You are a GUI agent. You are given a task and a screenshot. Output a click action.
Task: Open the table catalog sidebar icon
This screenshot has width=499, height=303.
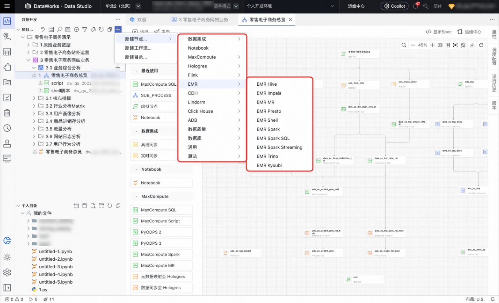7,52
